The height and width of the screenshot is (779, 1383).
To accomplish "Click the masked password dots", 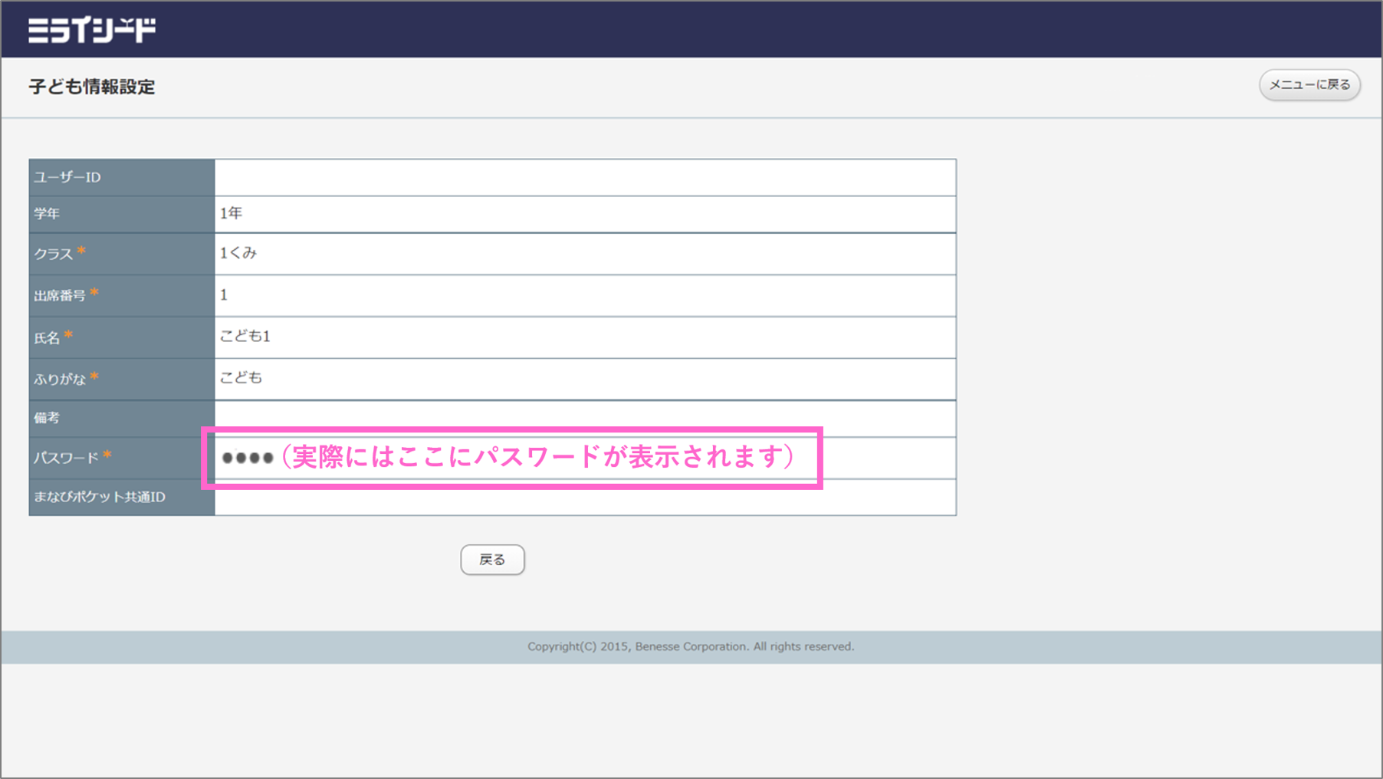I will point(248,458).
